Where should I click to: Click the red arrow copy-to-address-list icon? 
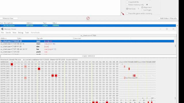click(x=123, y=13)
